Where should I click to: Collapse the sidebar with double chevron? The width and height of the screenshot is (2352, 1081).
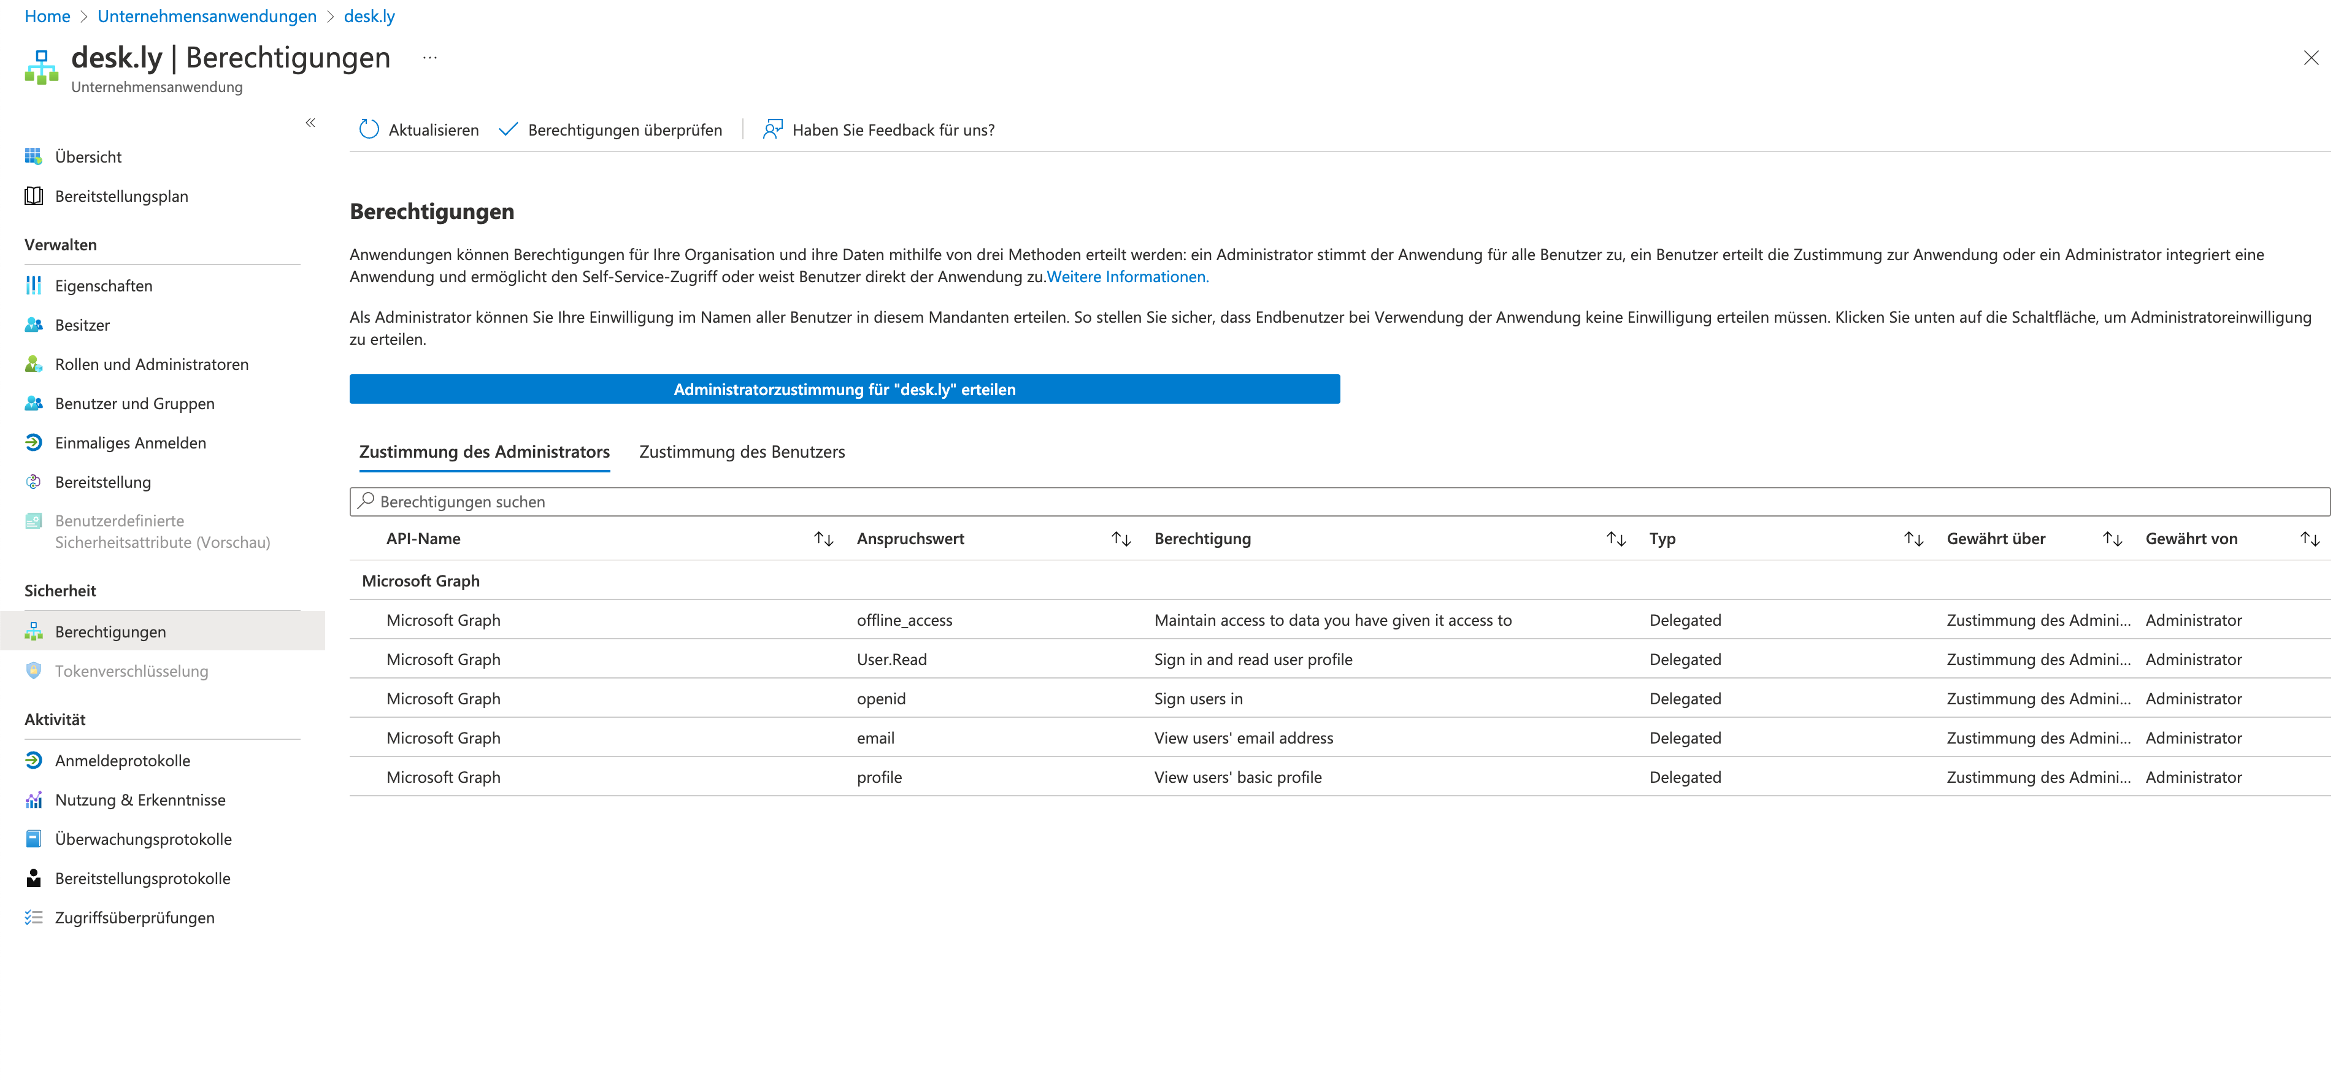click(310, 122)
